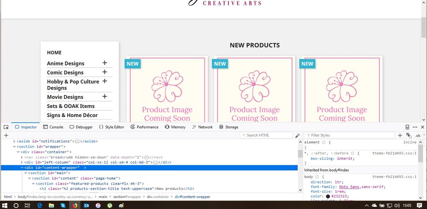Select div#content-wrapper in breadcrumb trail

(192, 197)
